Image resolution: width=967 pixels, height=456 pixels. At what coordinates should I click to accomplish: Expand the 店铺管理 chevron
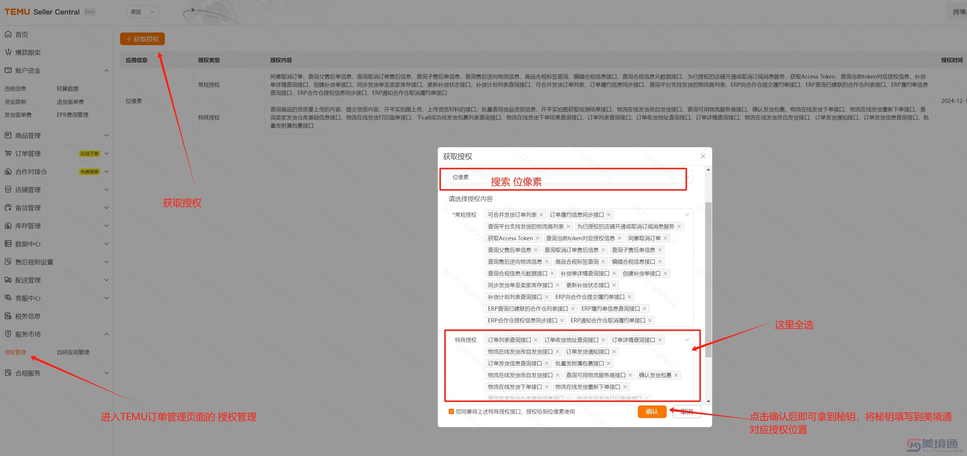[x=106, y=189]
